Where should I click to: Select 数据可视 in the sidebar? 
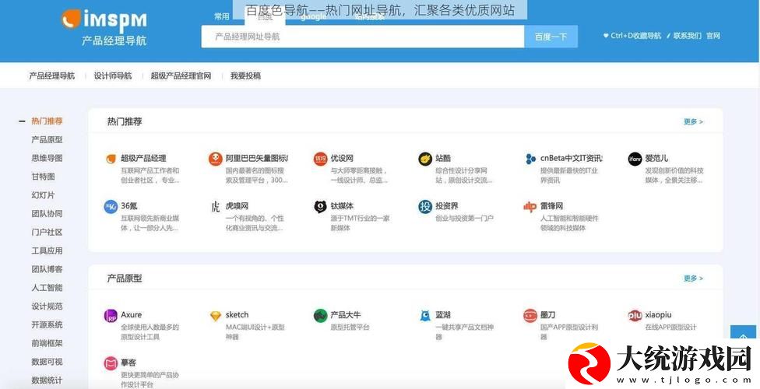point(47,362)
